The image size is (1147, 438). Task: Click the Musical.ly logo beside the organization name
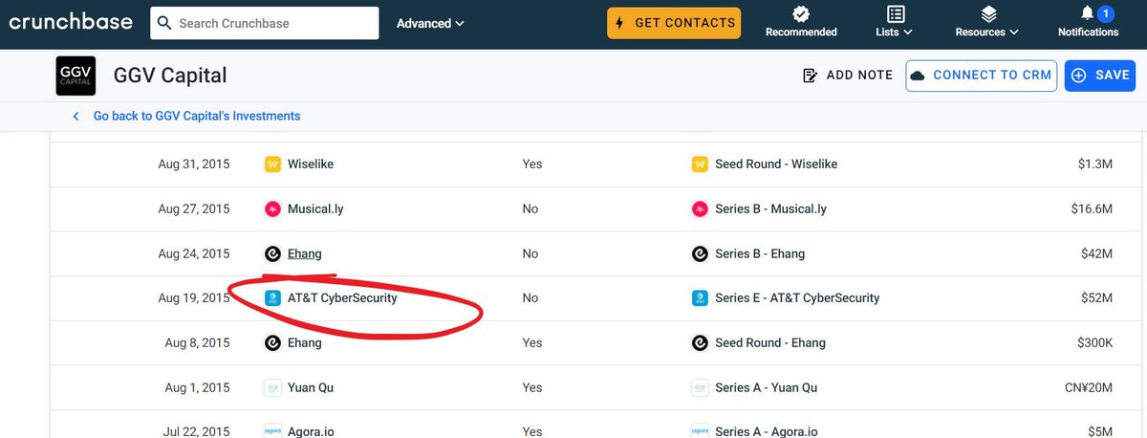point(272,208)
